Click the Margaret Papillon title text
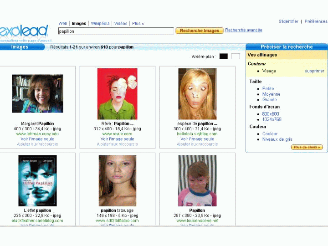The height and width of the screenshot is (246, 328). 37,123
